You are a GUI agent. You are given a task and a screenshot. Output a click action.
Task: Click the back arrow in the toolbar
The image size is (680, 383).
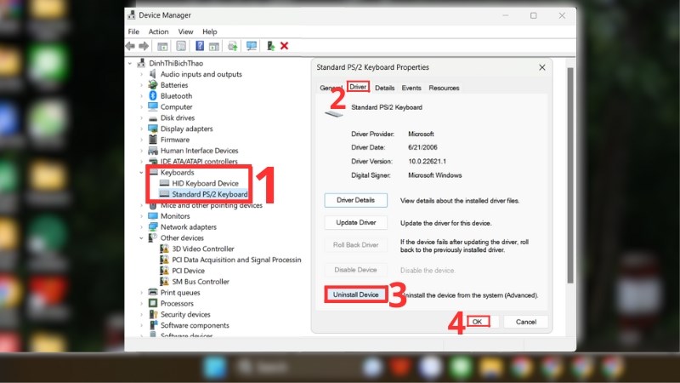pyautogui.click(x=133, y=46)
